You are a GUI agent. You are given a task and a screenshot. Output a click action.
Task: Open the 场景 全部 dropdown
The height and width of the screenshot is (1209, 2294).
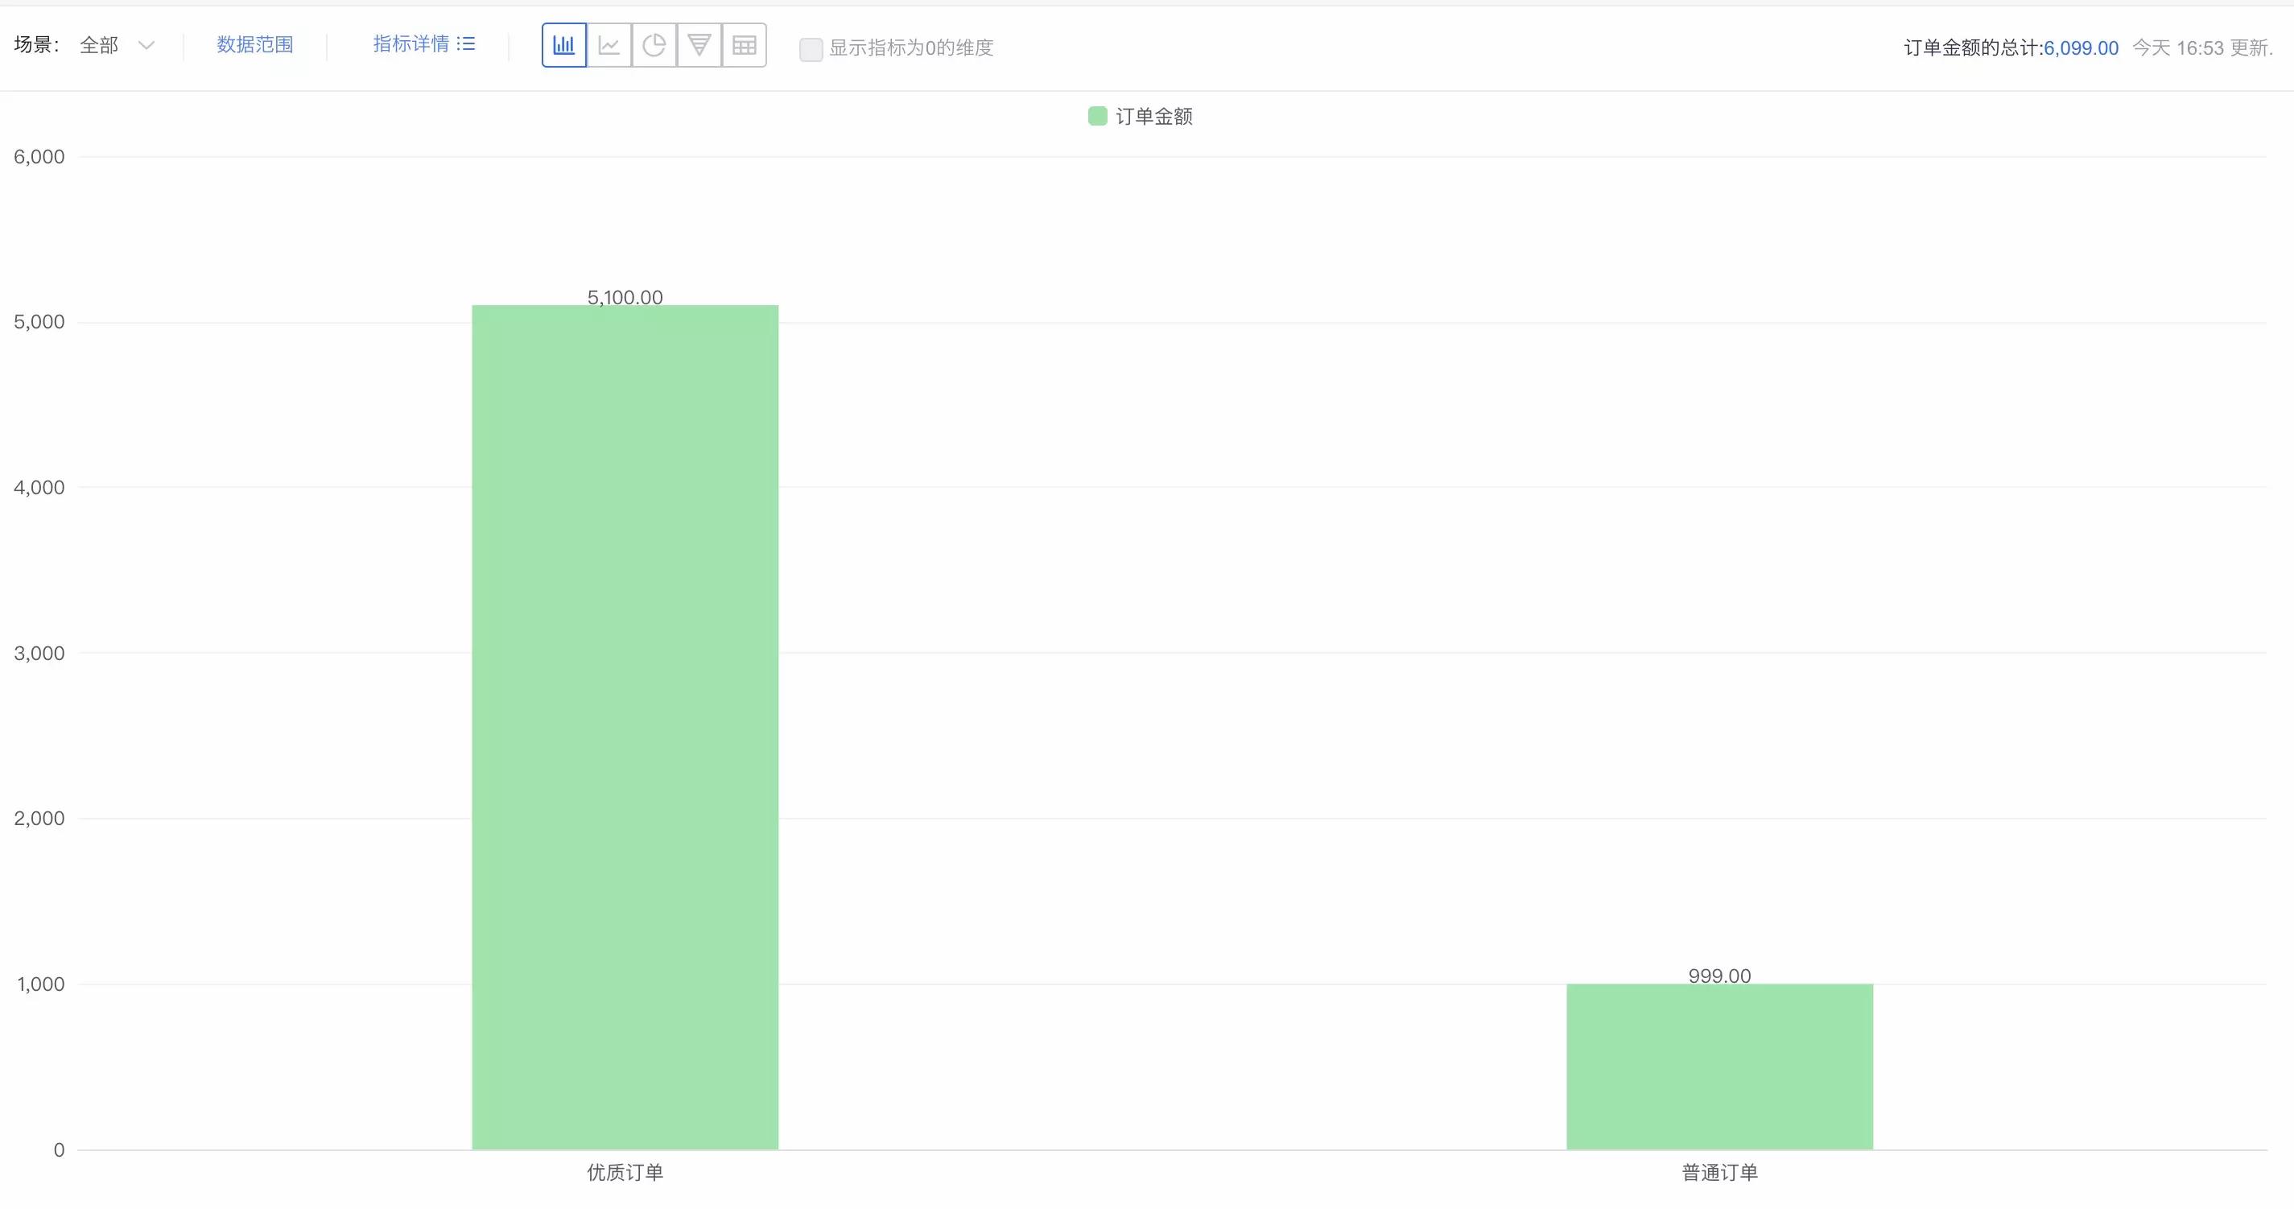coord(117,45)
